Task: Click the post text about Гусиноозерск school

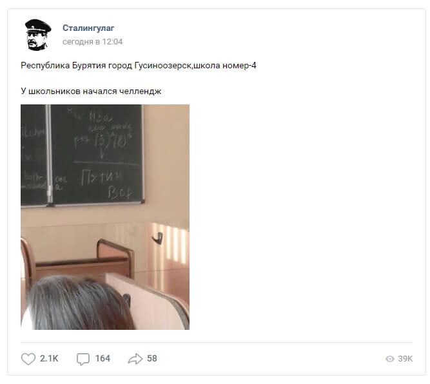Action: 139,66
